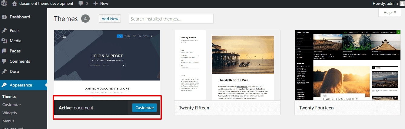
Task: Click the WordPress logo icon
Action: pyautogui.click(x=5, y=4)
